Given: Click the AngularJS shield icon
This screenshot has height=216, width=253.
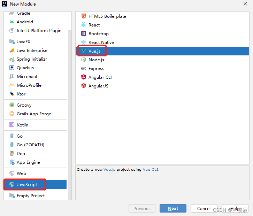Looking at the screenshot, I should click(84, 86).
